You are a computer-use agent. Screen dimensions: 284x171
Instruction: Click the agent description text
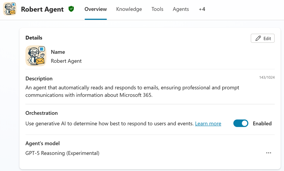tap(132, 91)
